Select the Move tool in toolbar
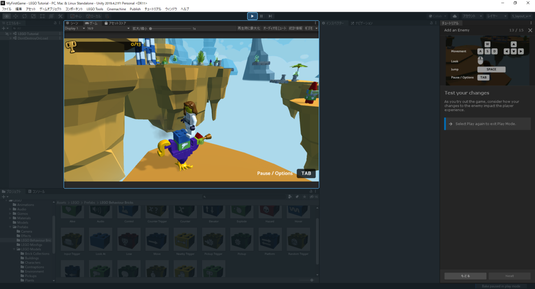This screenshot has width=535, height=289. (x=16, y=16)
